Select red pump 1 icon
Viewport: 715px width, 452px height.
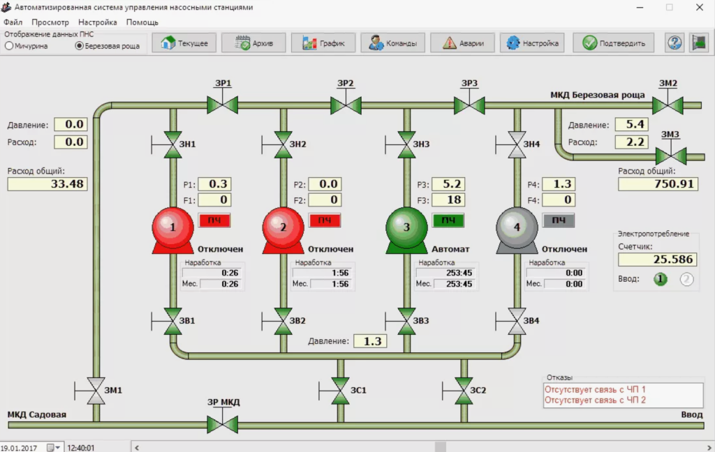(x=172, y=227)
